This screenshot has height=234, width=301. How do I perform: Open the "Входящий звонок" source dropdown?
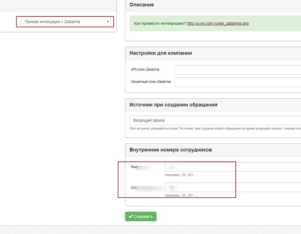point(215,120)
